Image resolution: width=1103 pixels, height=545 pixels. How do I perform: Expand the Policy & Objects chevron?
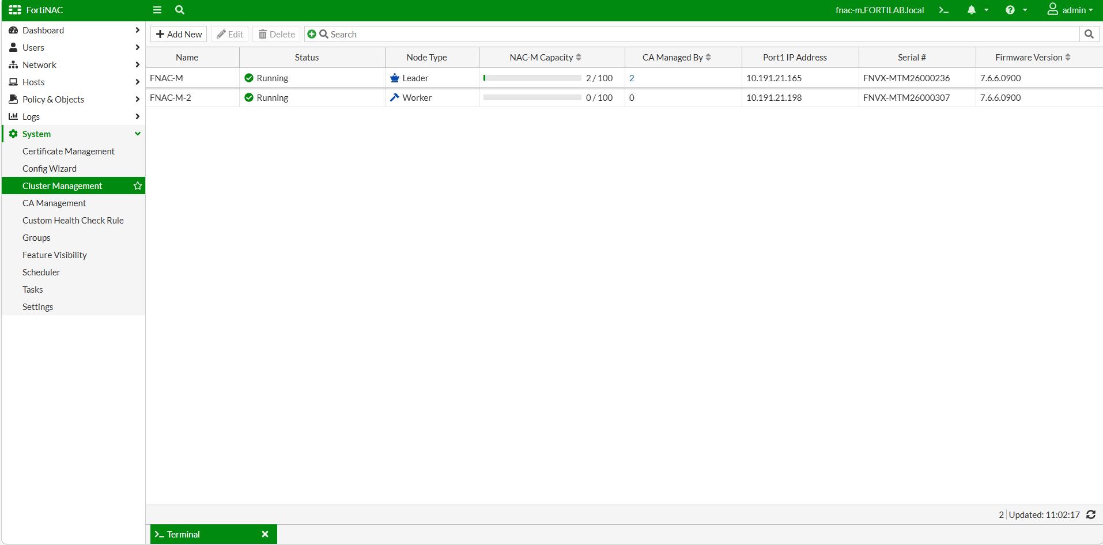pyautogui.click(x=137, y=99)
